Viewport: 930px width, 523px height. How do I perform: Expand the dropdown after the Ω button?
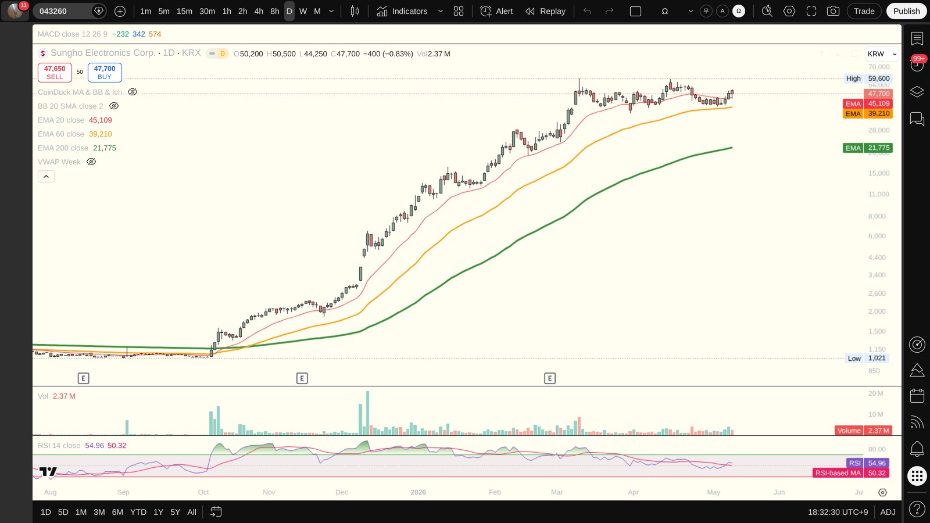pos(691,11)
